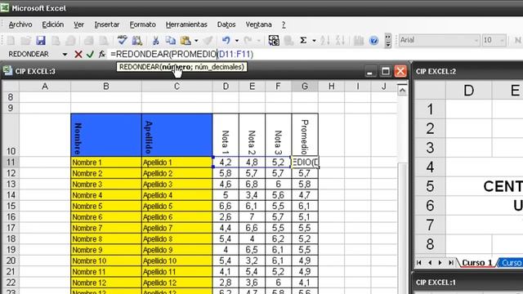Click the scroll up arrow in CIP EXCEL:3
Screen dimensions: 523x294
(402, 90)
